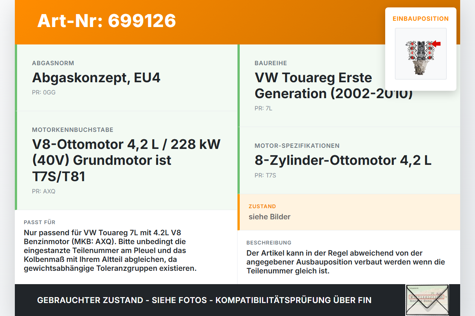The height and width of the screenshot is (316, 475).
Task: Click the PR: T7S code
Action: [265, 176]
